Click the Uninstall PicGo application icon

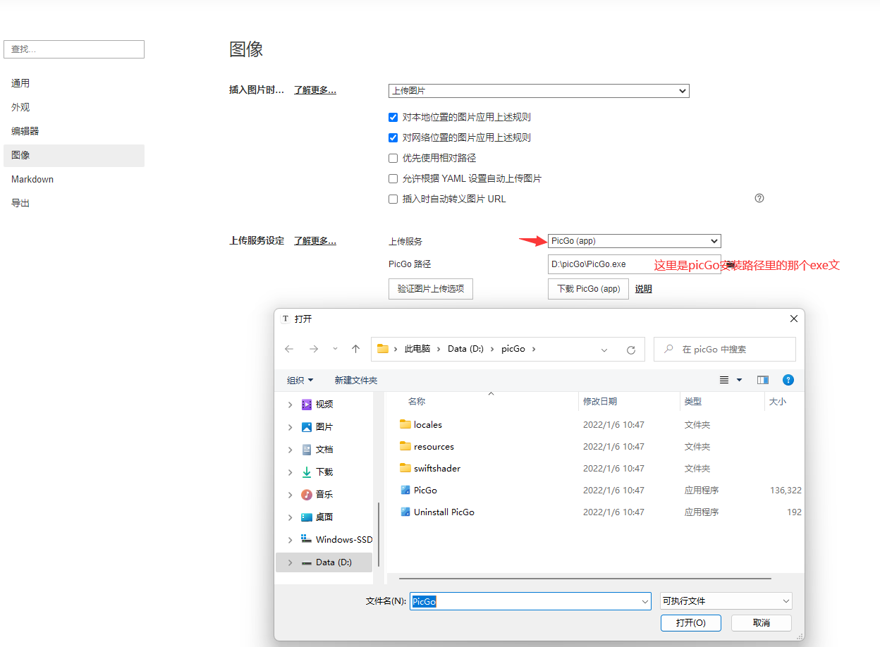405,512
